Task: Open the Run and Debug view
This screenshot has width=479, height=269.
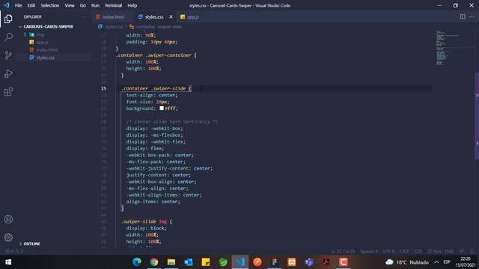Action: (x=8, y=73)
